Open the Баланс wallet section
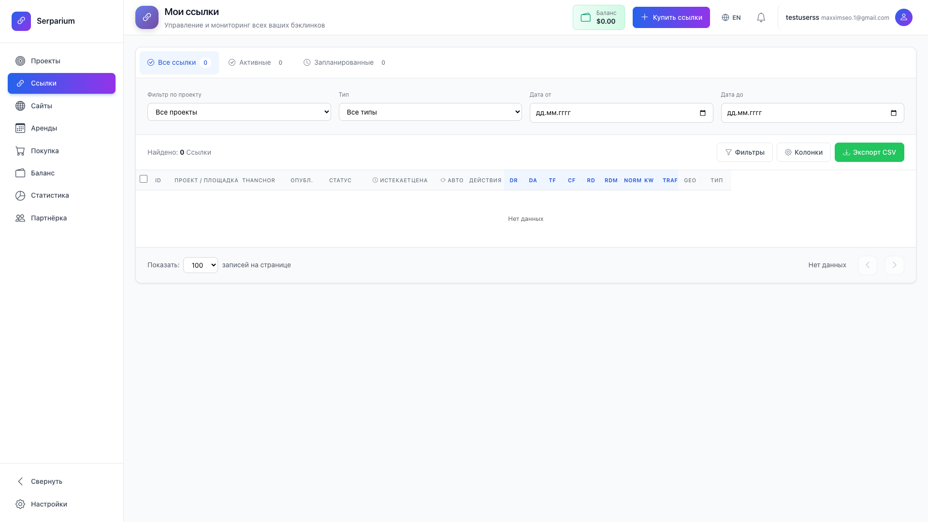The width and height of the screenshot is (928, 522). [x=20, y=173]
